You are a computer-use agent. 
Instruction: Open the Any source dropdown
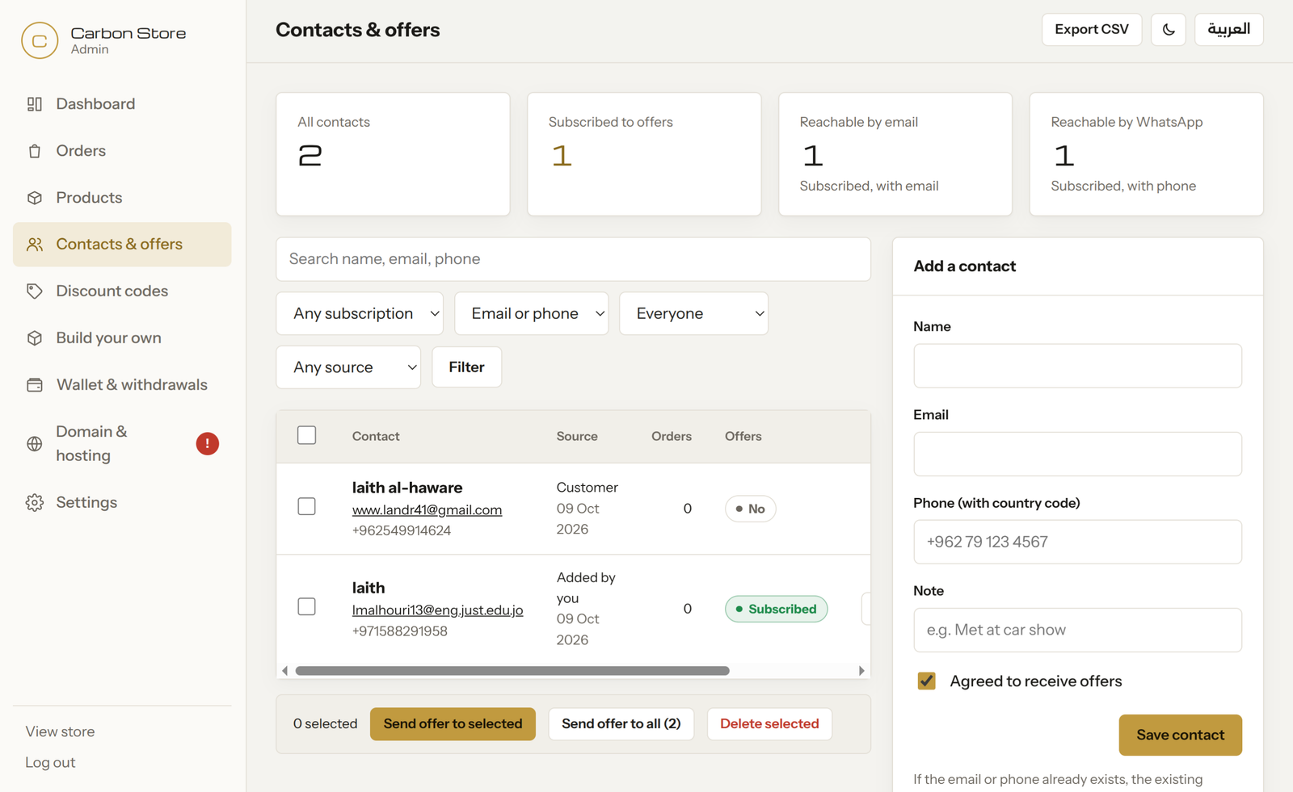tap(348, 367)
